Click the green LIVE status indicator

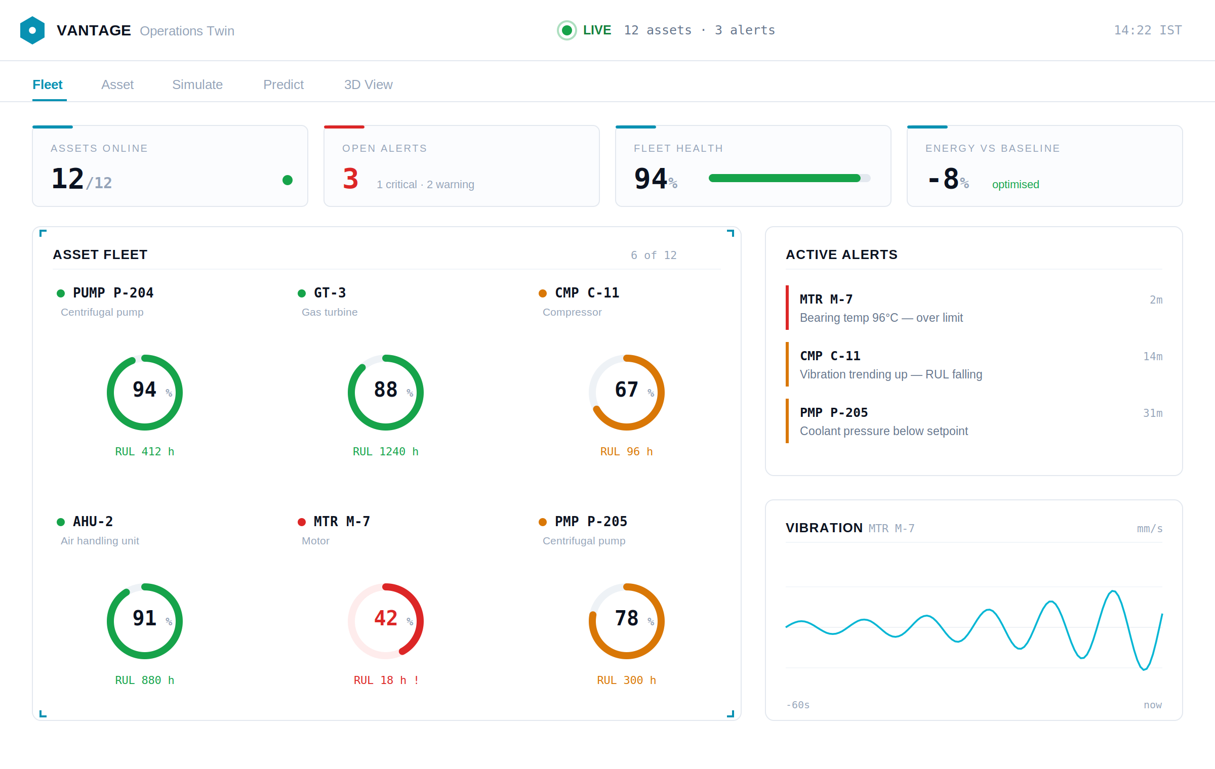point(567,30)
